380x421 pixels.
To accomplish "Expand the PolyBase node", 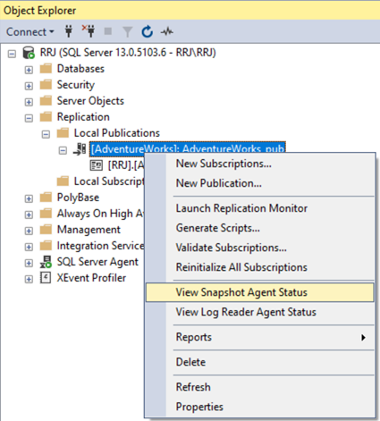I will coord(29,198).
